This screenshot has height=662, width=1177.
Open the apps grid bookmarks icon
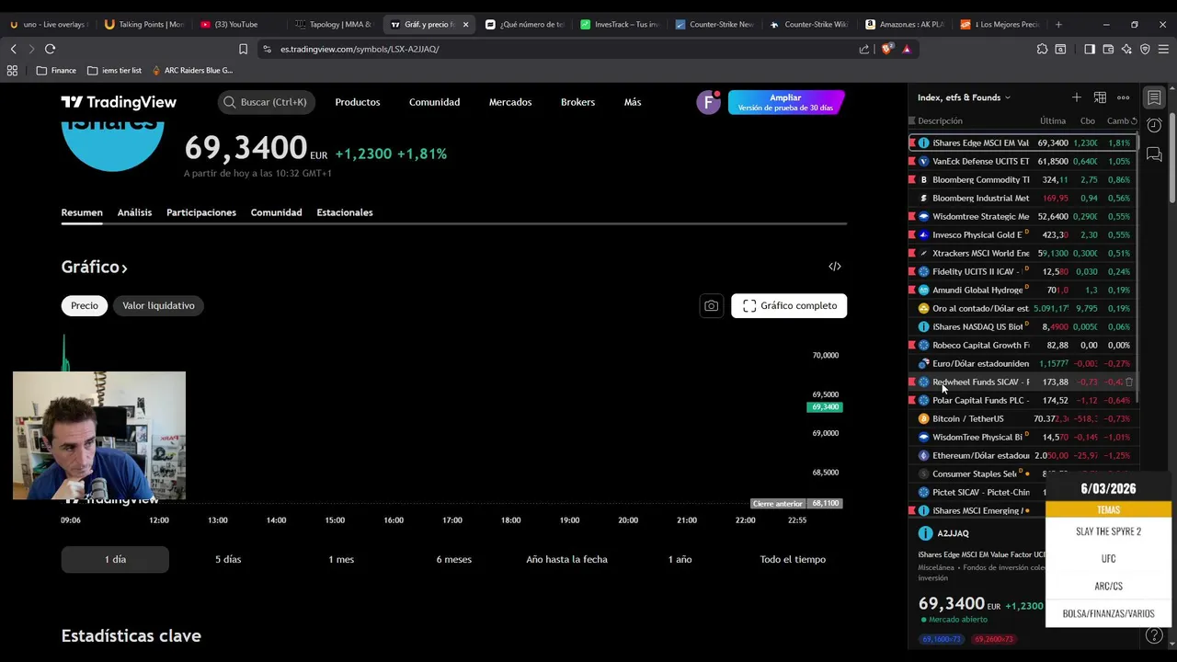(x=12, y=70)
